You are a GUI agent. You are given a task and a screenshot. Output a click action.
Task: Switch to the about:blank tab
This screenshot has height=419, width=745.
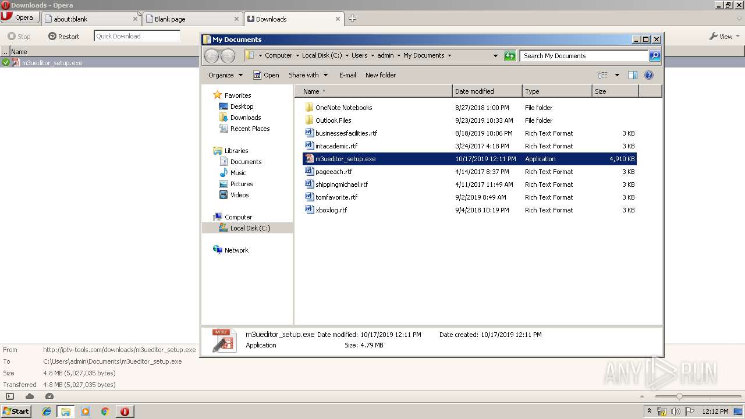92,19
